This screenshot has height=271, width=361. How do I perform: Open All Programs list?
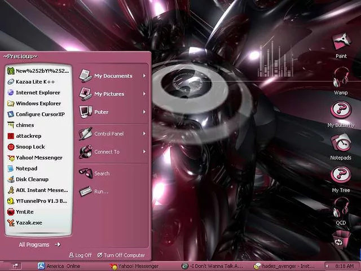click(39, 244)
